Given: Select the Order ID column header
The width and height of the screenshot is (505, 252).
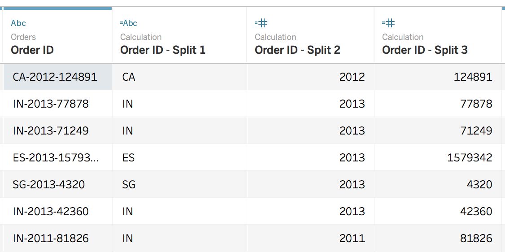Looking at the screenshot, I should 32,50.
